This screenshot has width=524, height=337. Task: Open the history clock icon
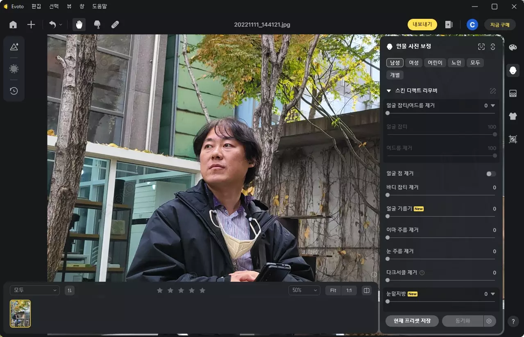click(x=14, y=90)
